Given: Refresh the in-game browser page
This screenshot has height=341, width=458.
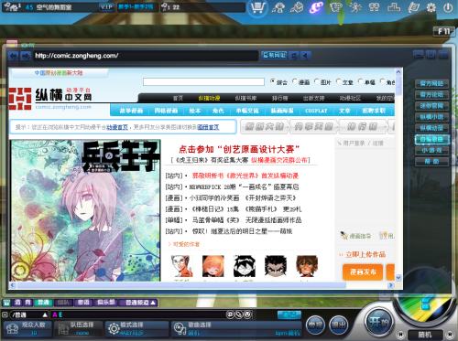Looking at the screenshot, I should tap(294, 56).
